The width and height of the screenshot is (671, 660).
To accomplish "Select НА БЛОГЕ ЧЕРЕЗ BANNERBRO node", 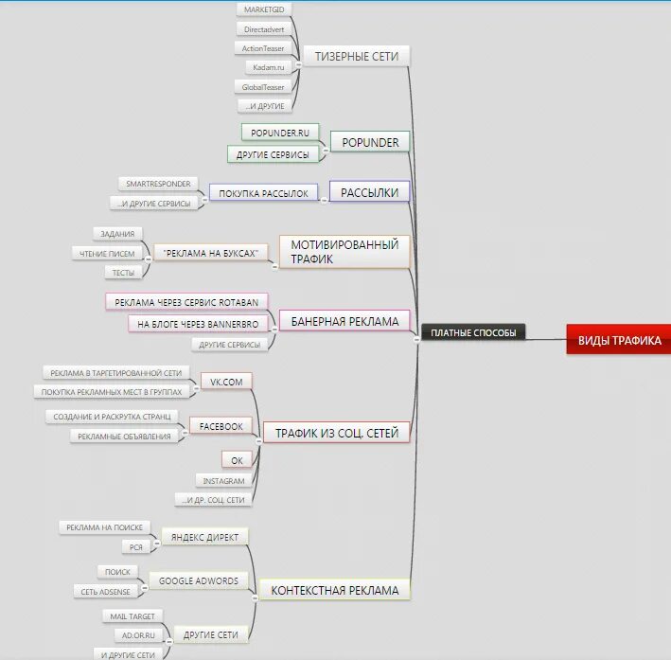I will [x=198, y=324].
